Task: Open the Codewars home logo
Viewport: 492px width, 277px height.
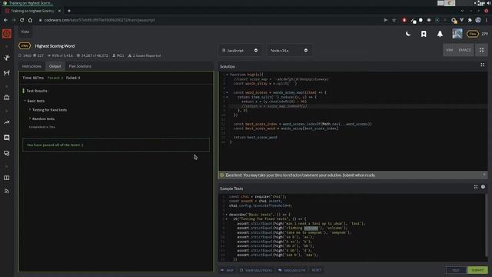Action: pyautogui.click(x=7, y=34)
